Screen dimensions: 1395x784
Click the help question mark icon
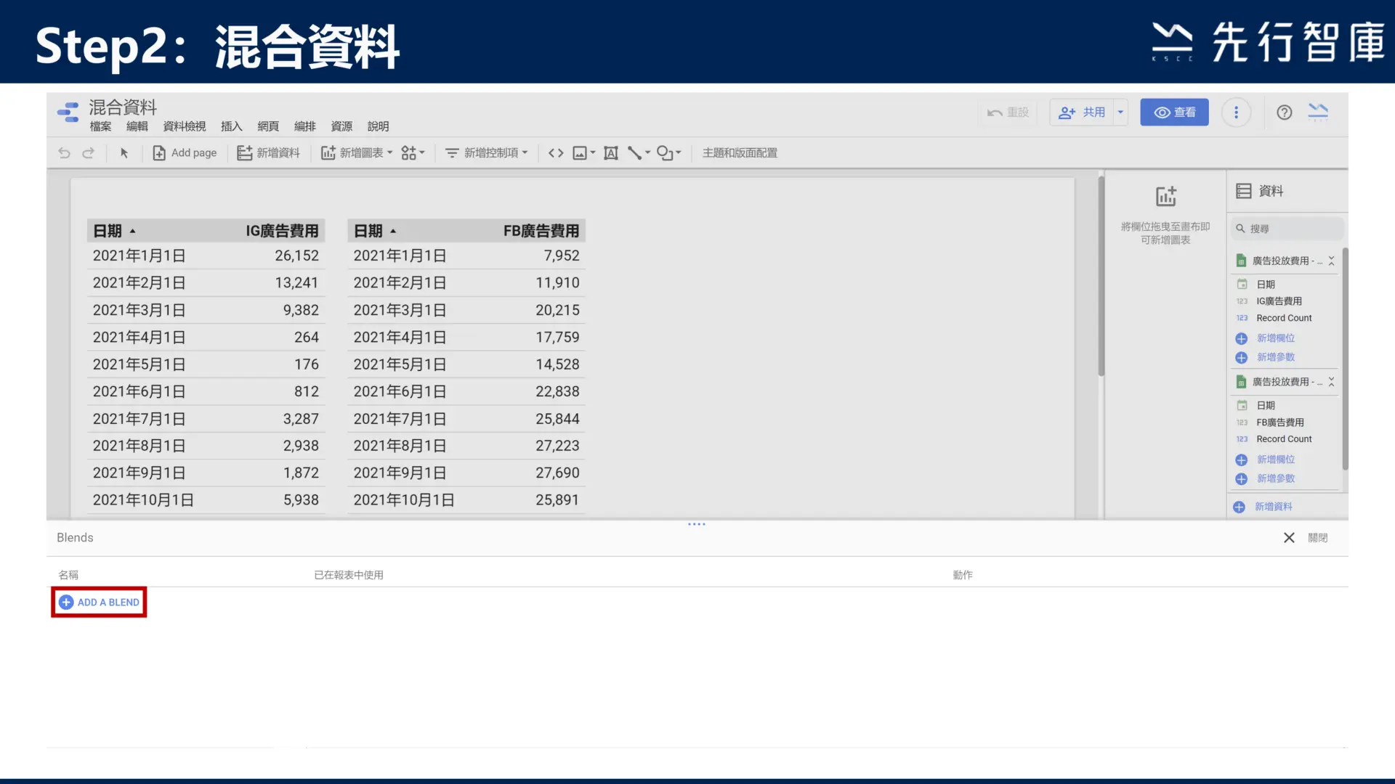click(x=1284, y=113)
